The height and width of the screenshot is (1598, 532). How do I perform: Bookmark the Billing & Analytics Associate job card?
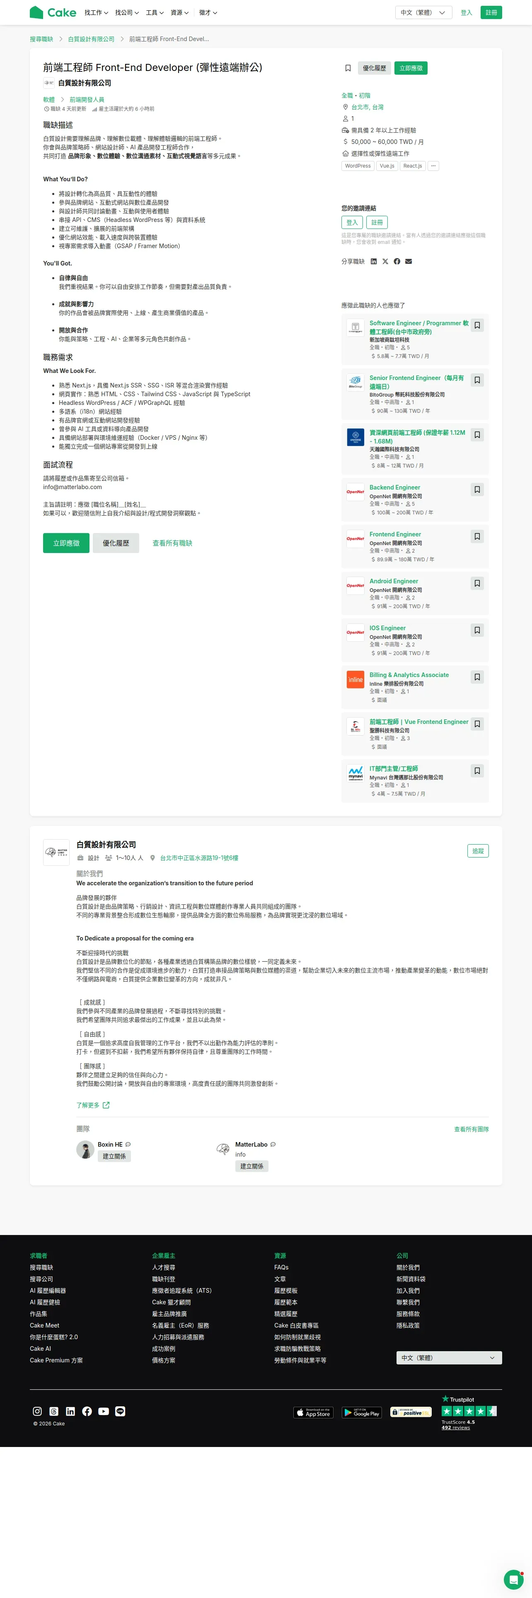[x=477, y=677]
